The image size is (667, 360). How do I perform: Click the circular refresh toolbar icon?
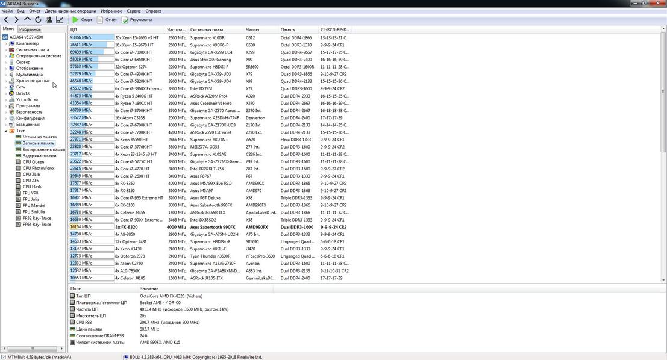(39, 19)
